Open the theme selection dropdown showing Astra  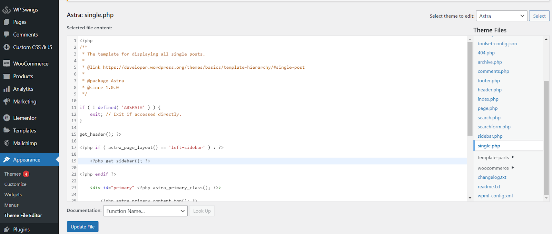click(x=502, y=16)
